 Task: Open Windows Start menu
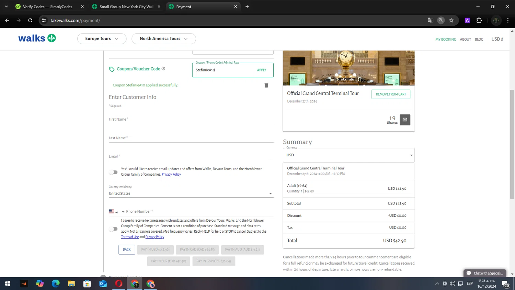tap(8, 283)
